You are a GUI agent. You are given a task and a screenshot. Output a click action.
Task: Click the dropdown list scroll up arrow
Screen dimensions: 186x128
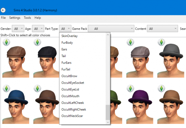coord(108,35)
